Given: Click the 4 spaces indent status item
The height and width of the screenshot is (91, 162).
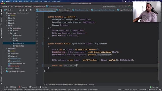Looking at the screenshot, I should click(x=142, y=90).
